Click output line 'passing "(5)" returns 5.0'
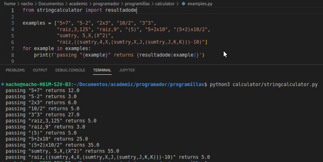 coord(41,133)
